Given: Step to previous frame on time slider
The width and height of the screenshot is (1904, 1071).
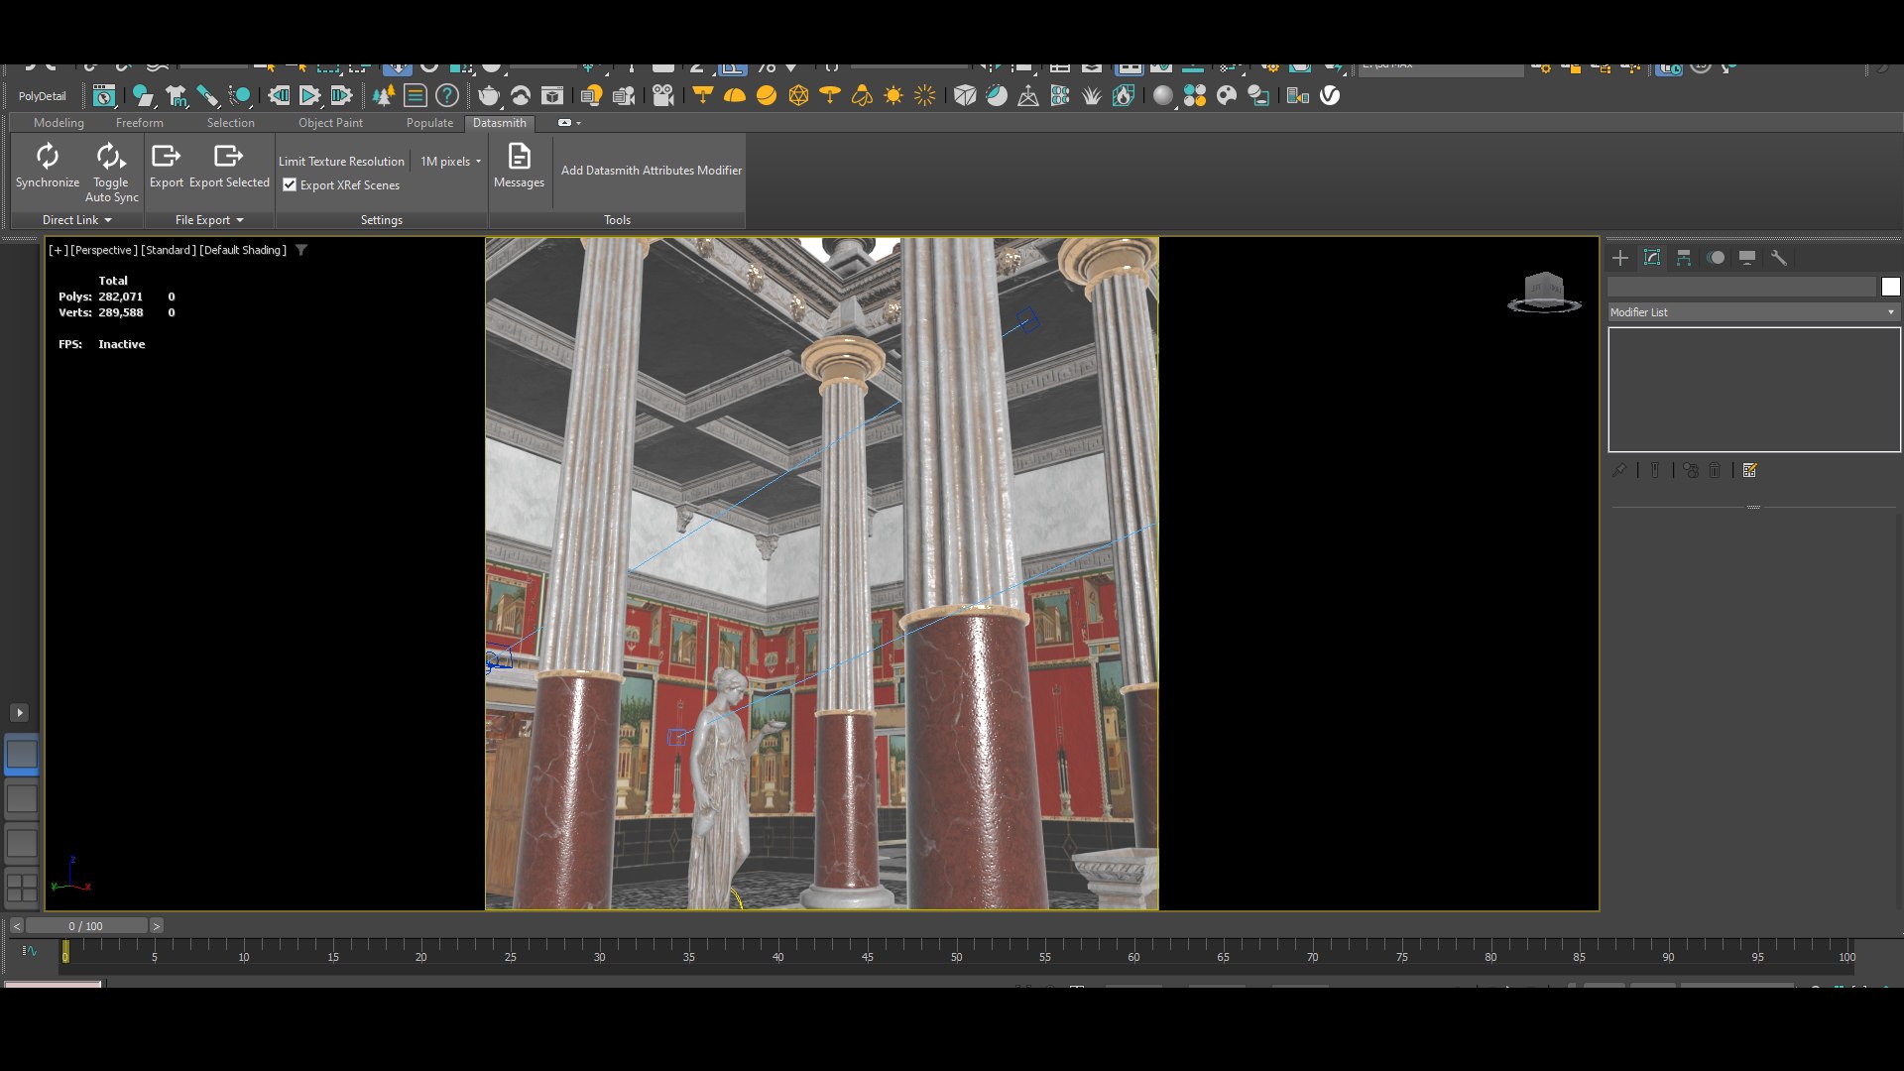Looking at the screenshot, I should 17,926.
